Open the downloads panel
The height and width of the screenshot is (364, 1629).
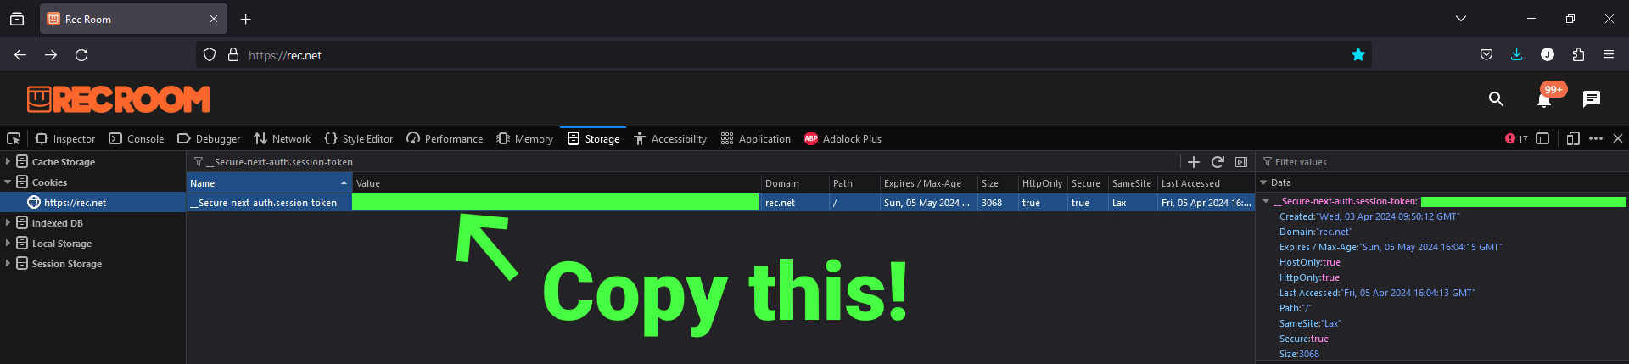[x=1517, y=55]
